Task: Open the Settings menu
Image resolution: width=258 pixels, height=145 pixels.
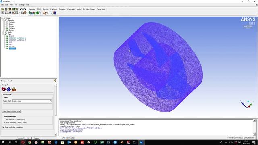Action: [x=22, y=5]
